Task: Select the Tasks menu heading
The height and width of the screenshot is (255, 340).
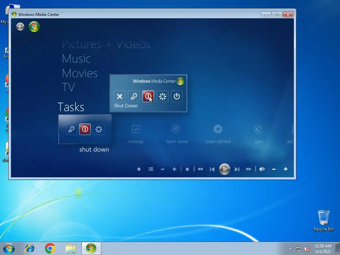Action: pos(71,107)
